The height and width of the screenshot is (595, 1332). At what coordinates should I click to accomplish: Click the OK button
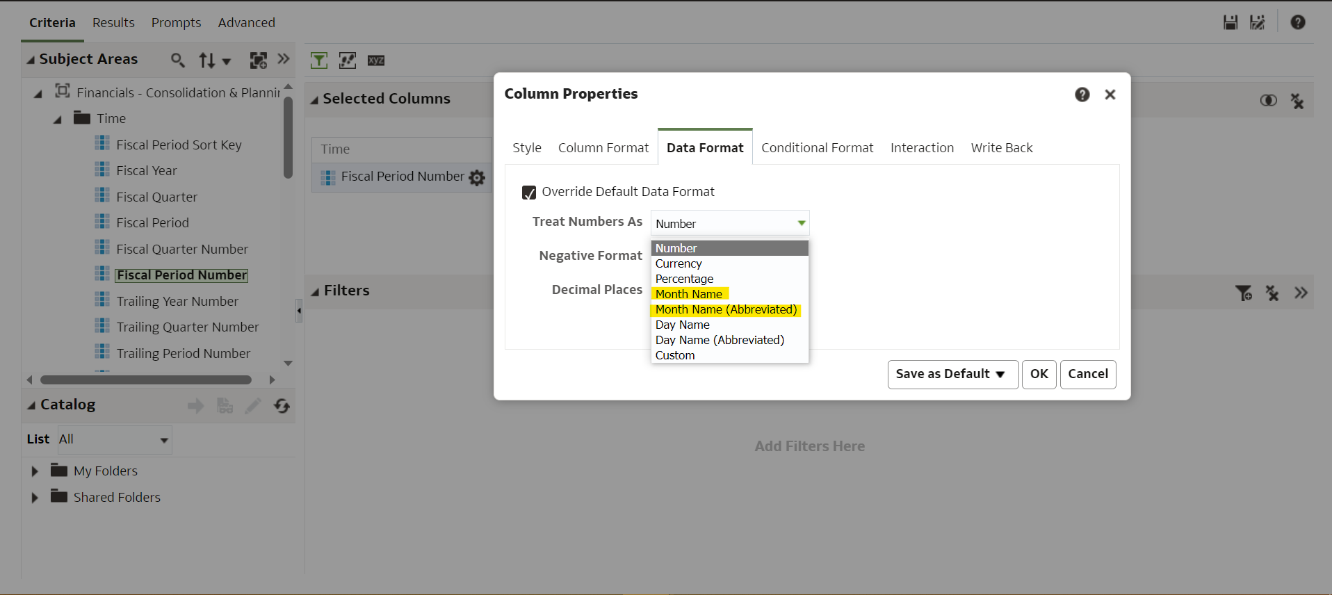pyautogui.click(x=1039, y=374)
